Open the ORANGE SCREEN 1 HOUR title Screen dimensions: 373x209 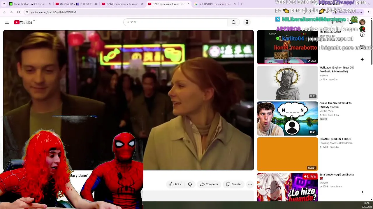coord(335,139)
